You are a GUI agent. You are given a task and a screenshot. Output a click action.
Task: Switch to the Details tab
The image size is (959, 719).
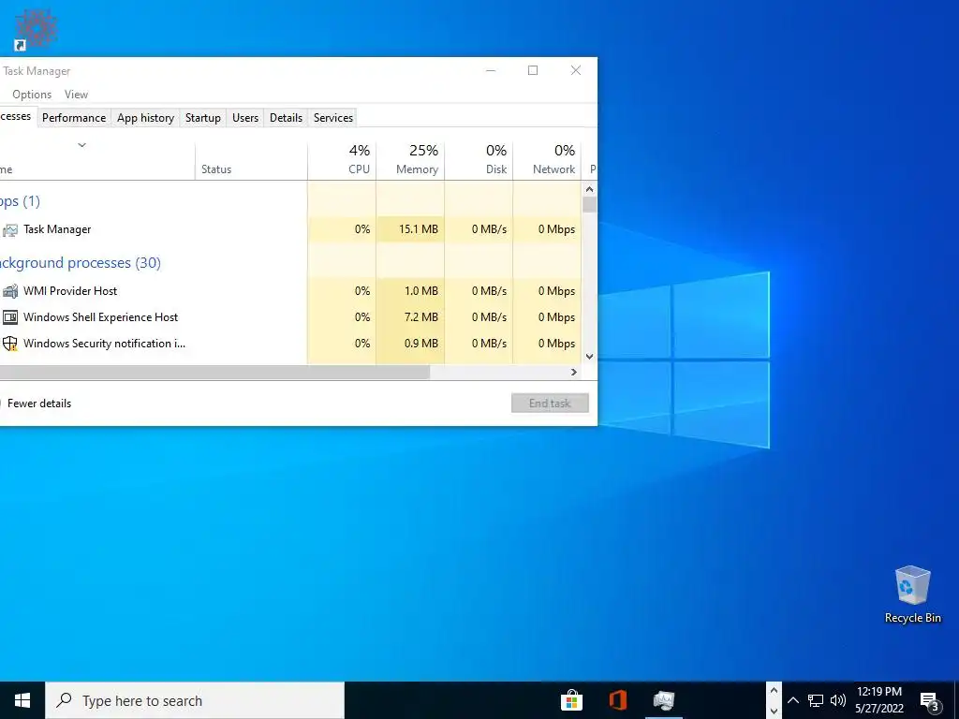(287, 118)
